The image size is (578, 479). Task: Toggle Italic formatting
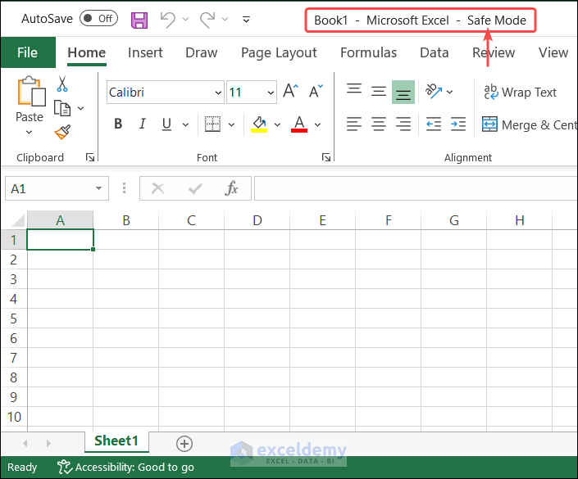(x=143, y=124)
